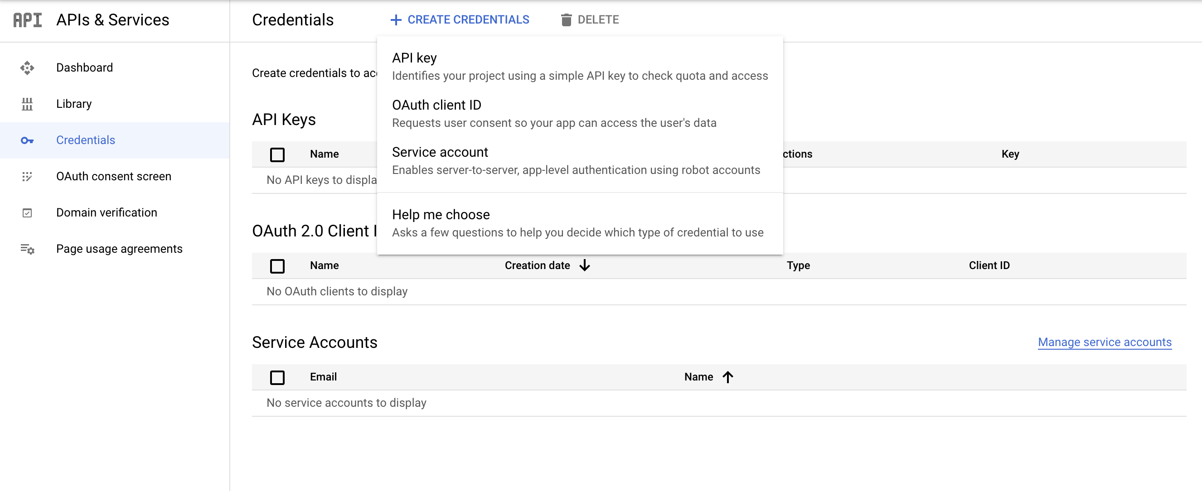Click the OAuth consent screen icon
This screenshot has width=1202, height=491.
(27, 177)
